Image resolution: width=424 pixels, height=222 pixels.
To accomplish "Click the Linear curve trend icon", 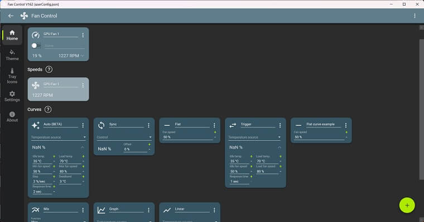I will (167, 210).
